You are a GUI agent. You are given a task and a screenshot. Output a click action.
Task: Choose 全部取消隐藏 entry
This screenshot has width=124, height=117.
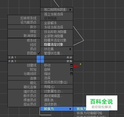click(x=53, y=36)
